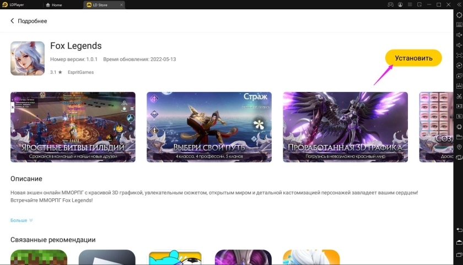This screenshot has width=463, height=265.
Task: Toggle fullscreen mode from sidebar
Action: (459, 56)
